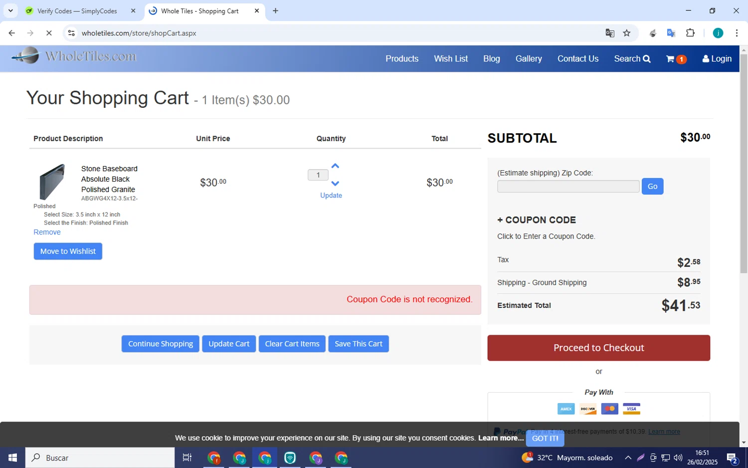This screenshot has height=468, width=748.
Task: Switch to the Verify Codes SimplyCodes tab
Action: pos(77,11)
